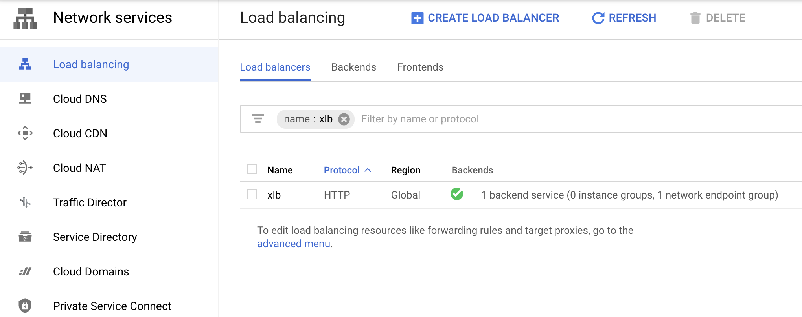
Task: Refresh the load balancer list
Action: tap(624, 18)
